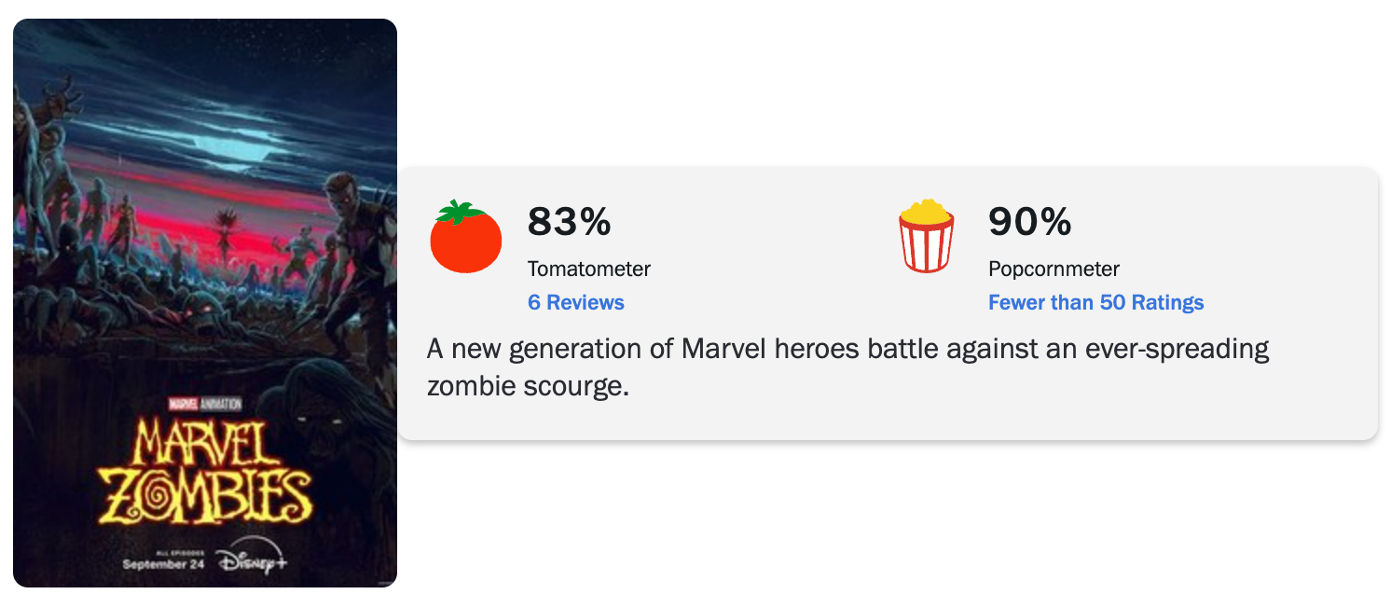This screenshot has height=608, width=1391.
Task: Click the Popcornmeter label
Action: coord(1054,269)
